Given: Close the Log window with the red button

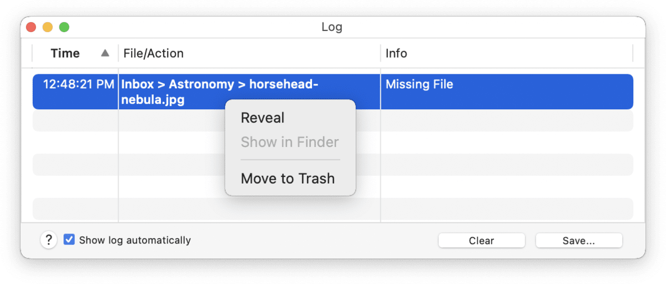Looking at the screenshot, I should click(x=31, y=27).
